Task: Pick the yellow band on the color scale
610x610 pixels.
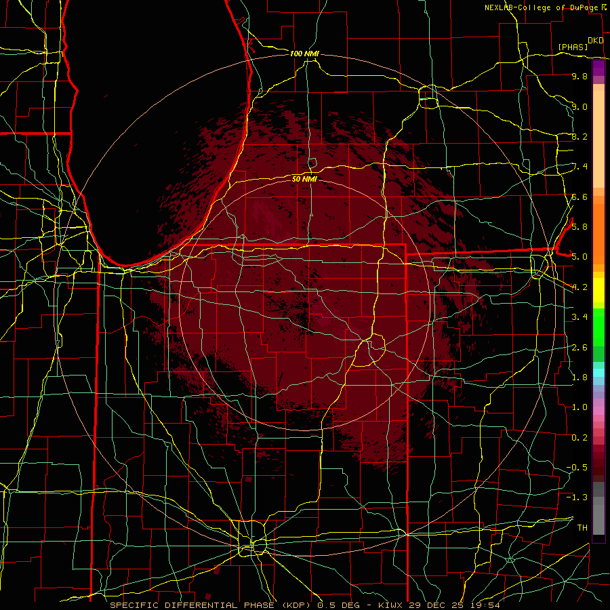Action: click(598, 290)
